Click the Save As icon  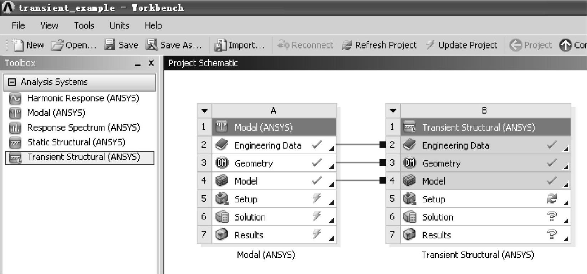coord(152,45)
